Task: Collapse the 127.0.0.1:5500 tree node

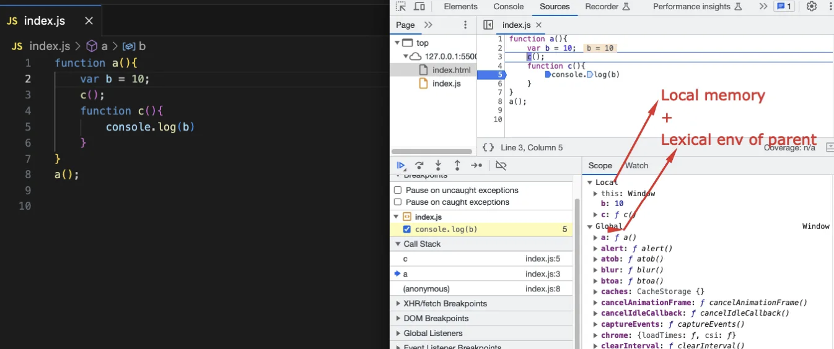Action: [x=405, y=56]
